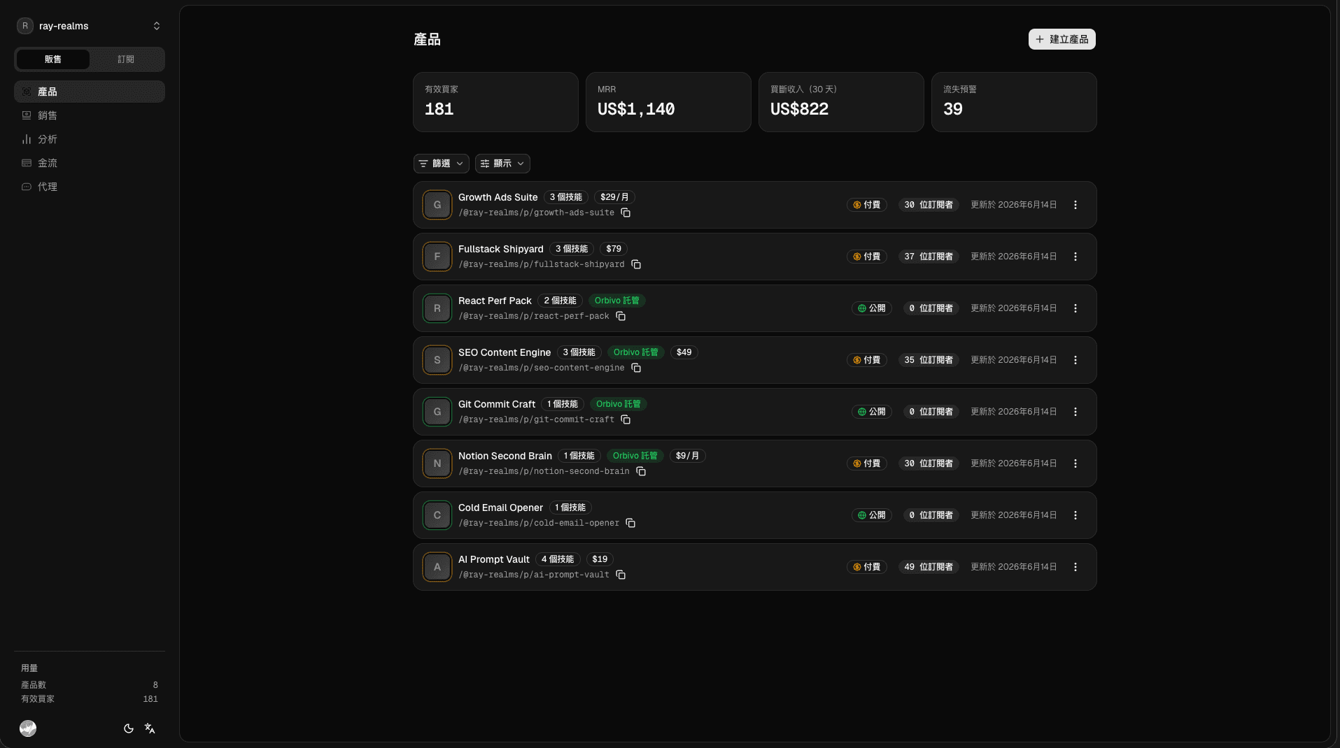Click the 建立產品 button

tap(1062, 39)
